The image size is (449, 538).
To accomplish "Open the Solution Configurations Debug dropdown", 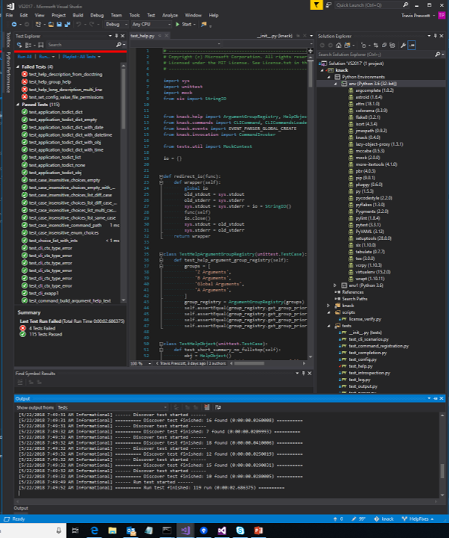I will (x=116, y=25).
